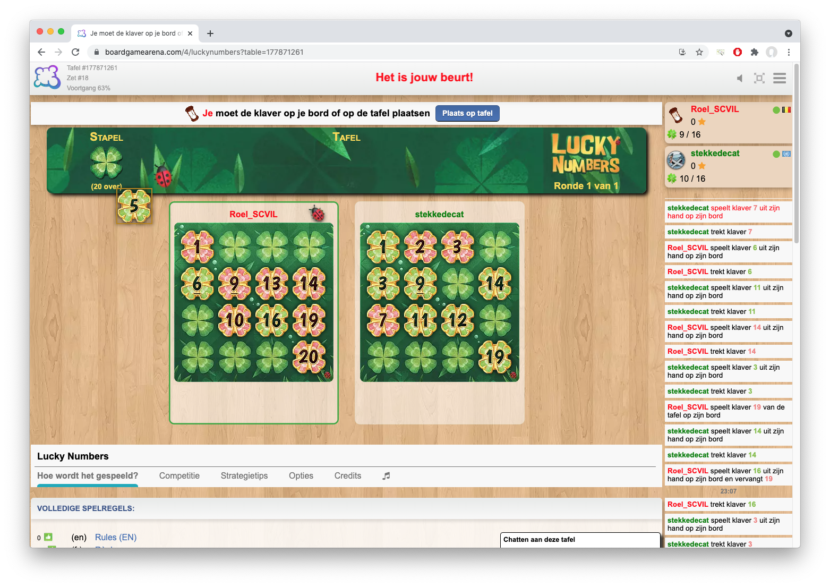Click Roel_SCVIL '9 / 16' clover count
The image size is (830, 587).
(690, 135)
